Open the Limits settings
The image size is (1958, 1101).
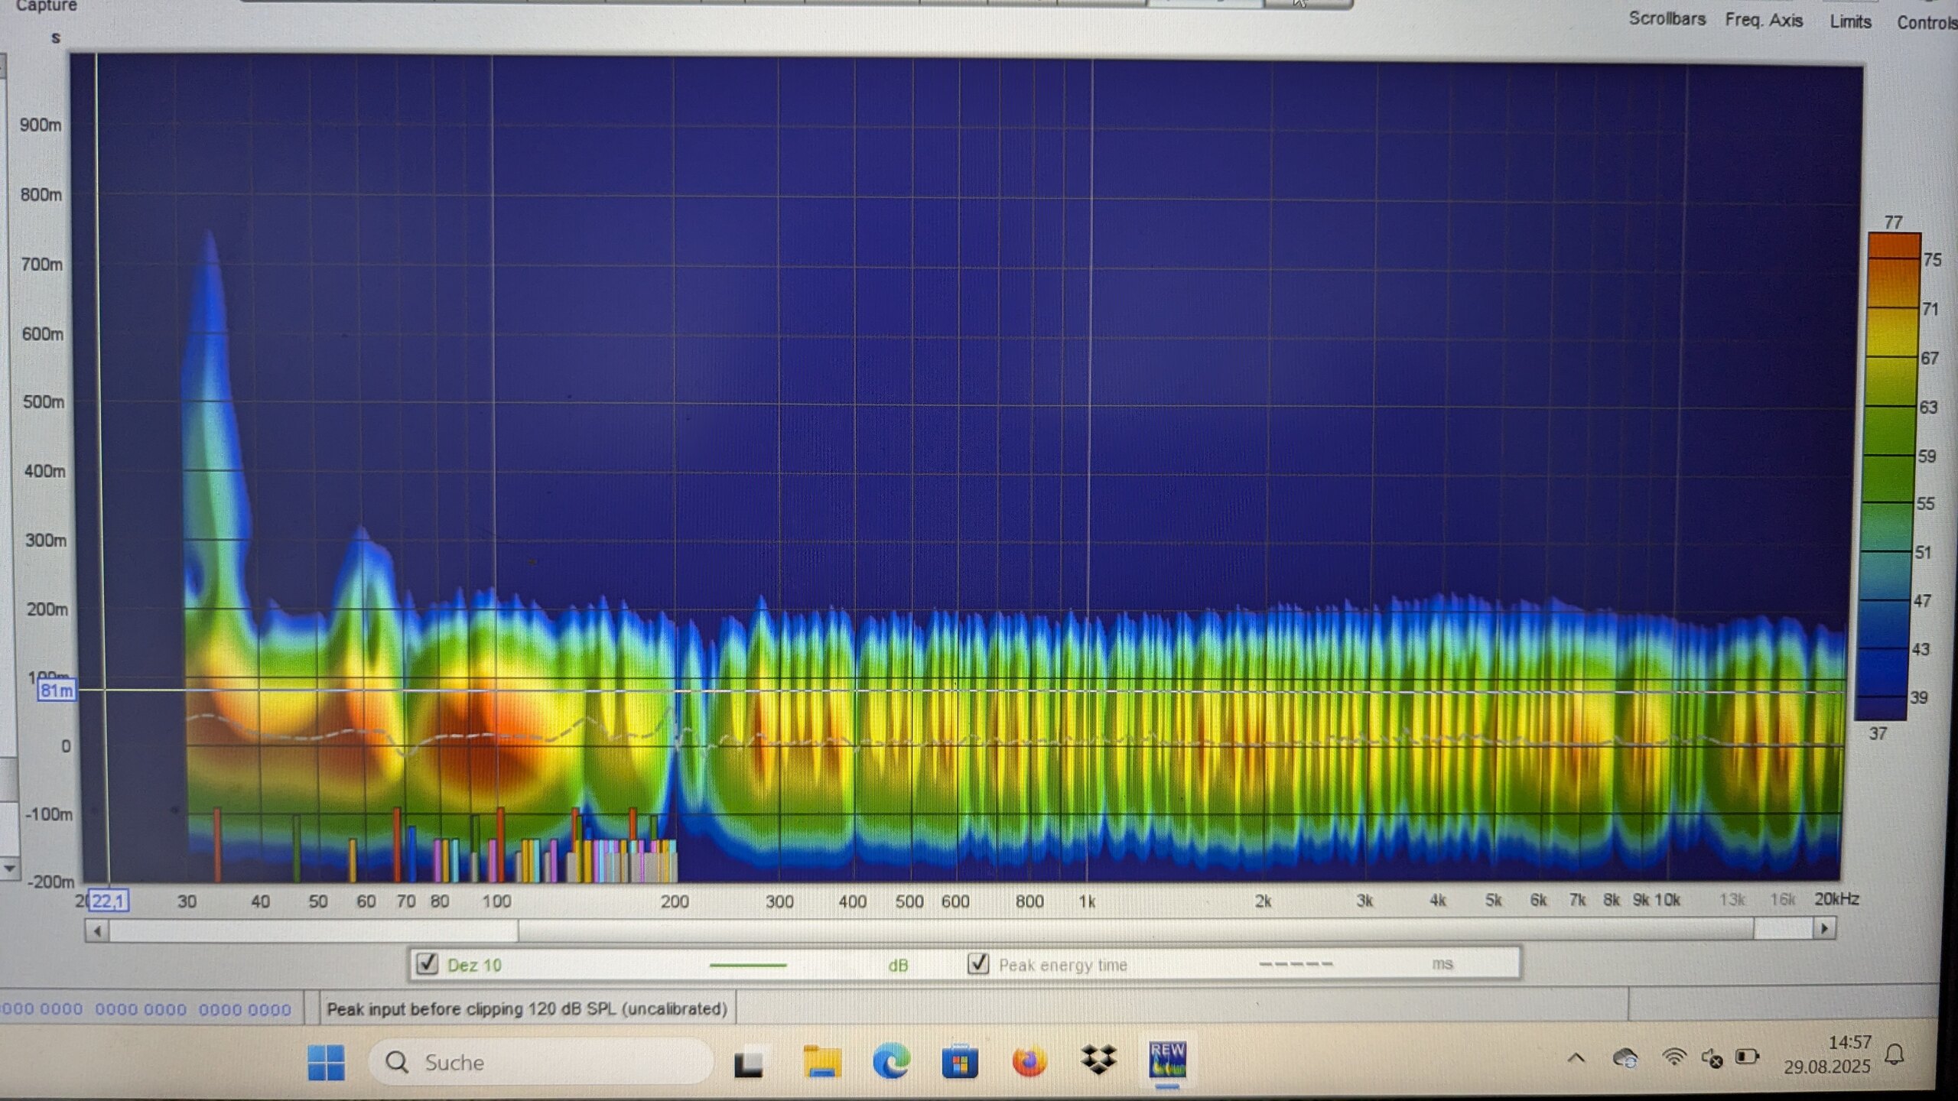[x=1850, y=21]
